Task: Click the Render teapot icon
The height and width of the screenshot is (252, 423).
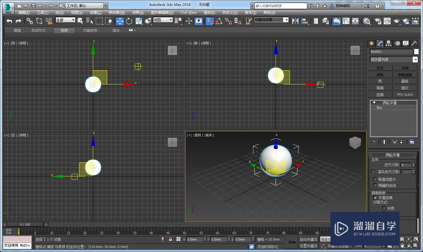Action: click(397, 21)
